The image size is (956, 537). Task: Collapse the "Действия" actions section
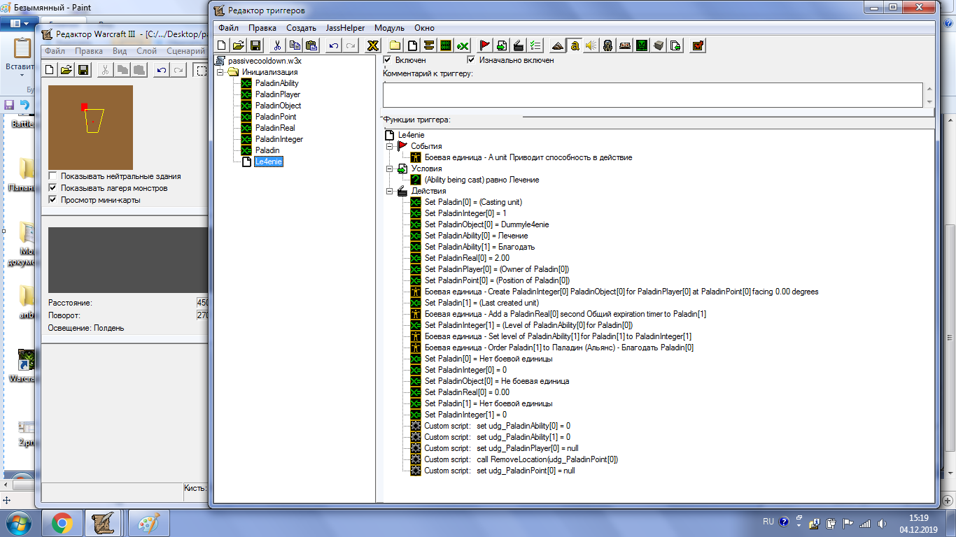coord(390,191)
